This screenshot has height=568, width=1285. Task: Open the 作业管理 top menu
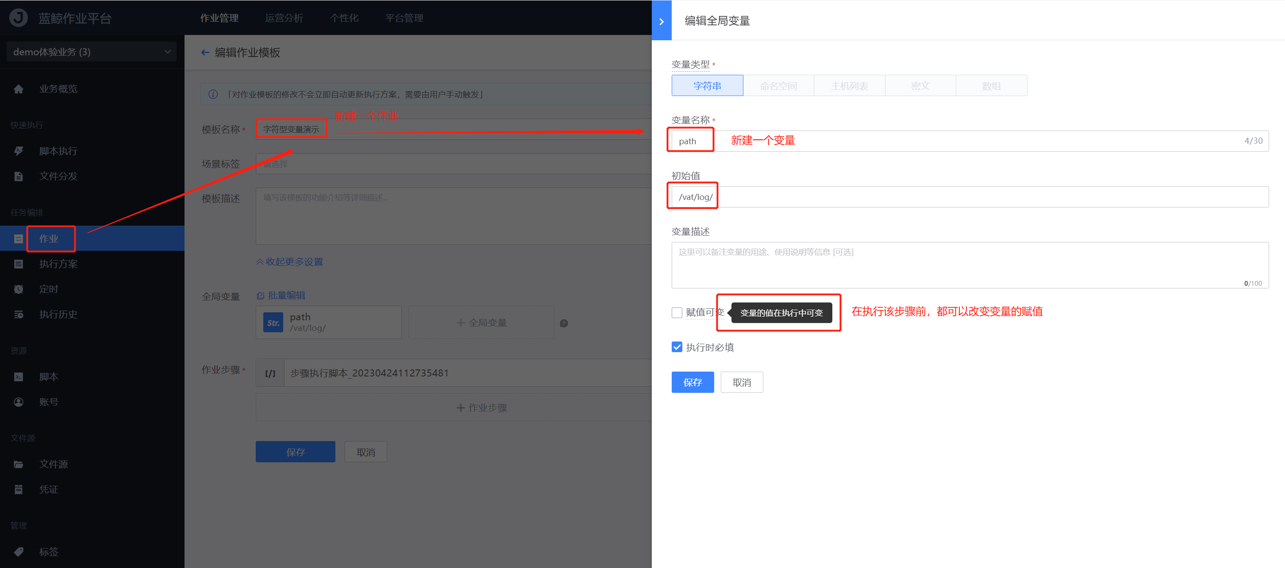(219, 18)
